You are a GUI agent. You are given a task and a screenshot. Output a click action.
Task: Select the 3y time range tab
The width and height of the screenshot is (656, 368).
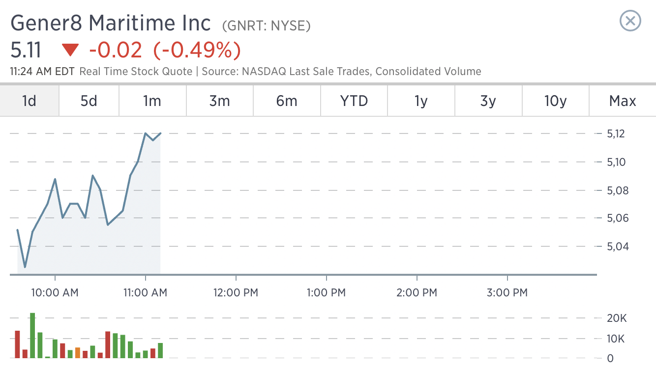(x=488, y=101)
